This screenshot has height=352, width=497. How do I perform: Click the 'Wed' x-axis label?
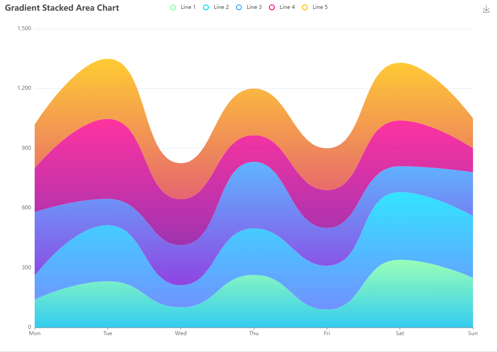coord(180,333)
